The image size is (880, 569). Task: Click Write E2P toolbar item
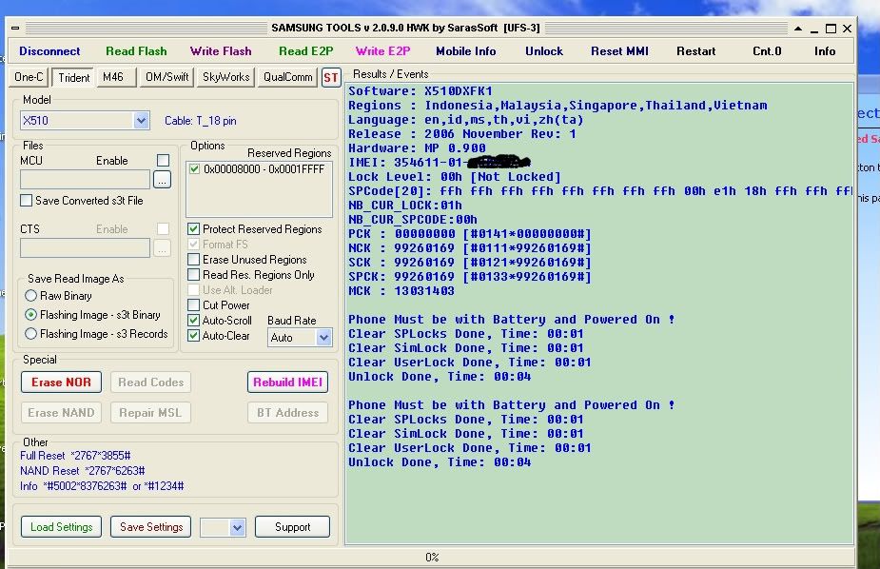click(x=382, y=51)
